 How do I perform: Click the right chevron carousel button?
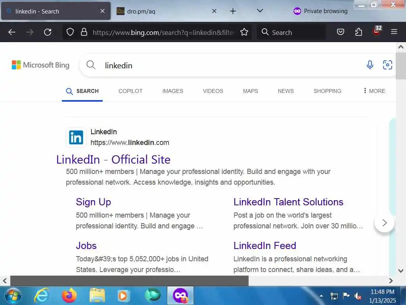coord(385,222)
